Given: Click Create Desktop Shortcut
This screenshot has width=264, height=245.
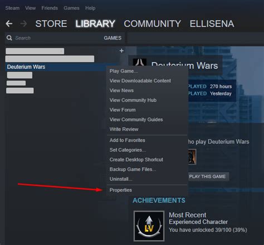Looking at the screenshot, I should pos(136,159).
